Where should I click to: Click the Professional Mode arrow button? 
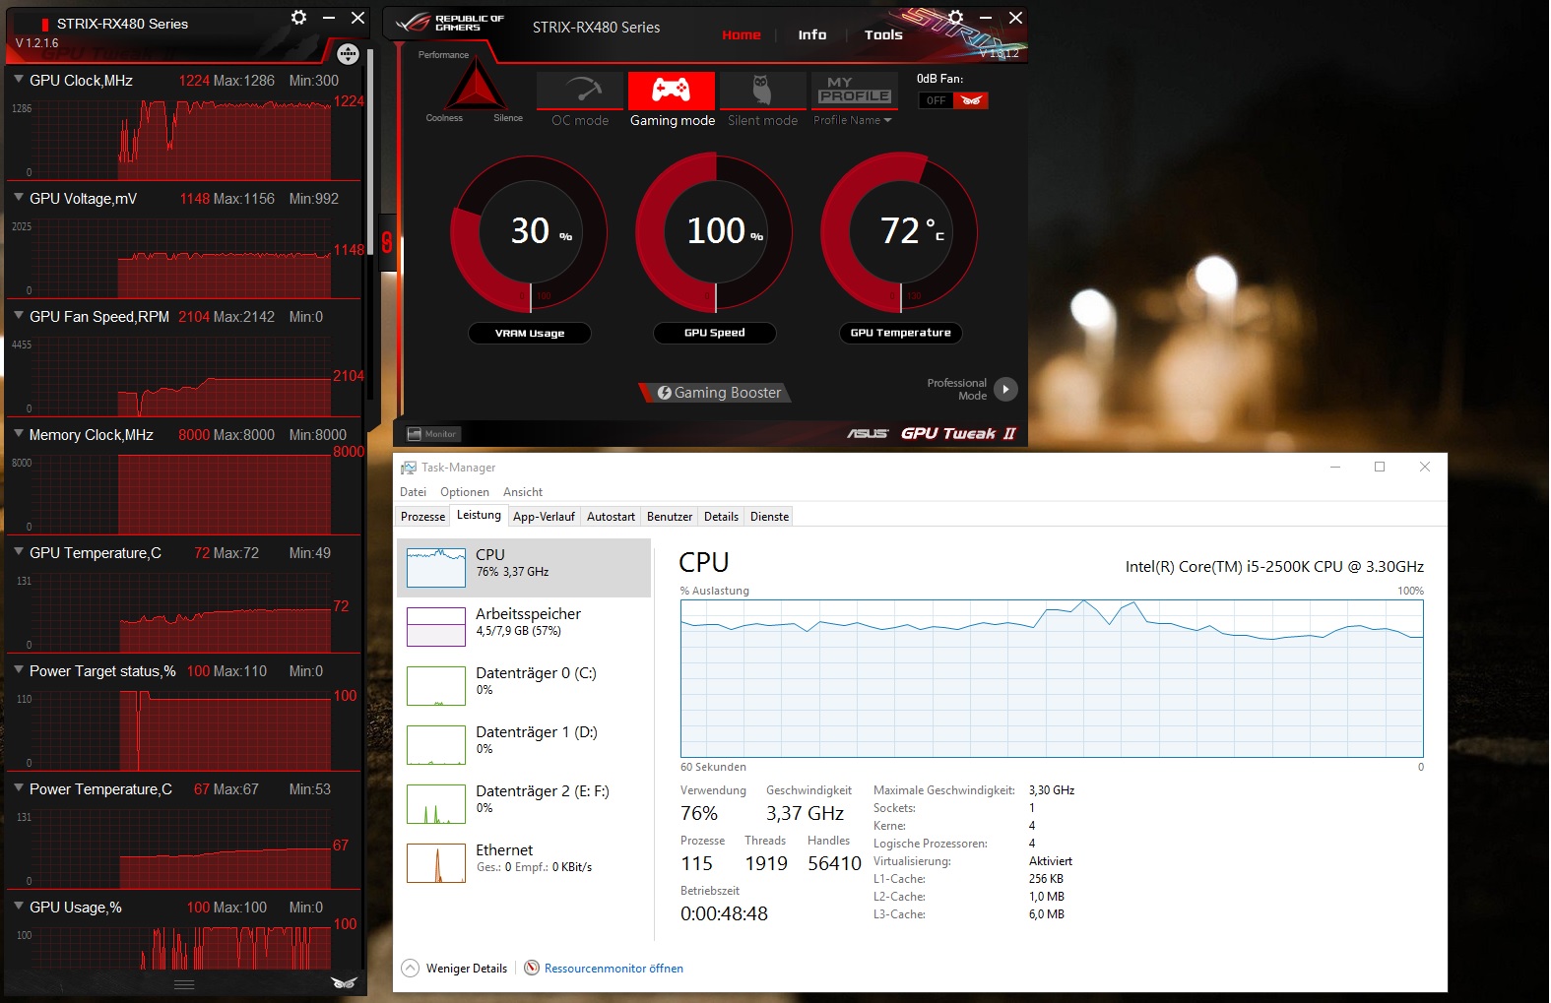coord(1005,389)
